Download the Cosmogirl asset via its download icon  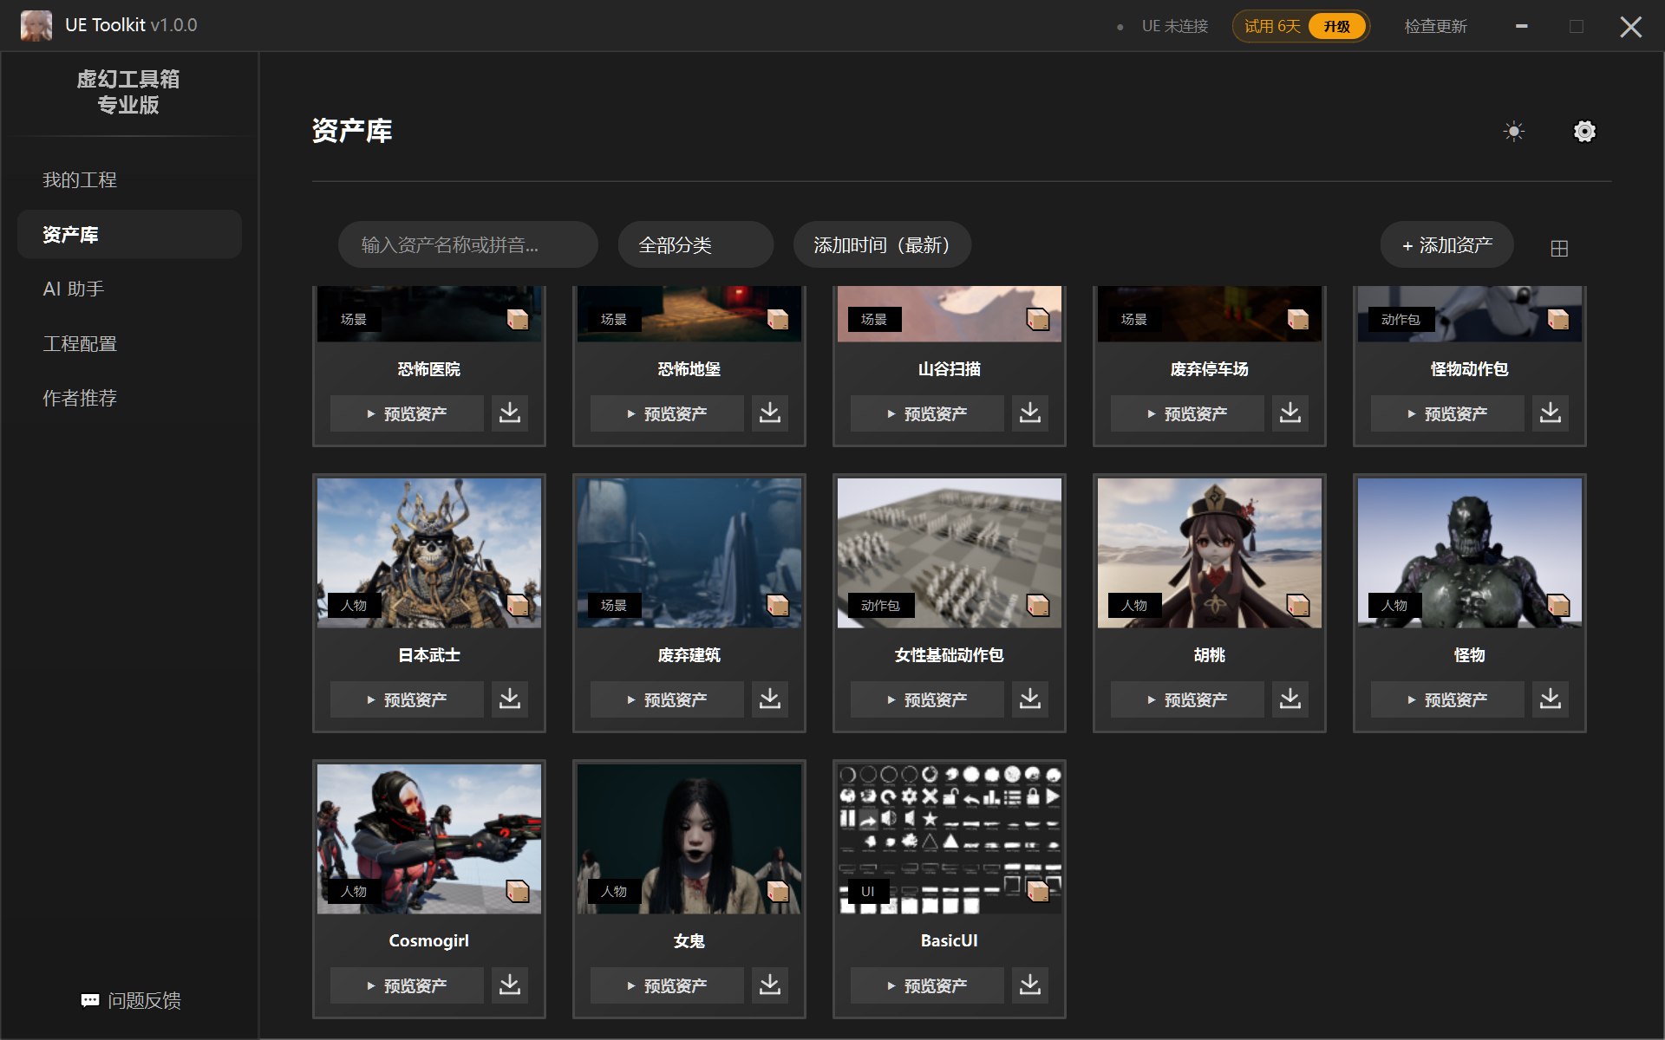pos(509,985)
